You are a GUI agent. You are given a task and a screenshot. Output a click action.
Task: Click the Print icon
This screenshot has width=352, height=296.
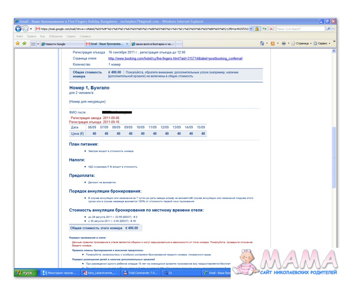(284, 44)
